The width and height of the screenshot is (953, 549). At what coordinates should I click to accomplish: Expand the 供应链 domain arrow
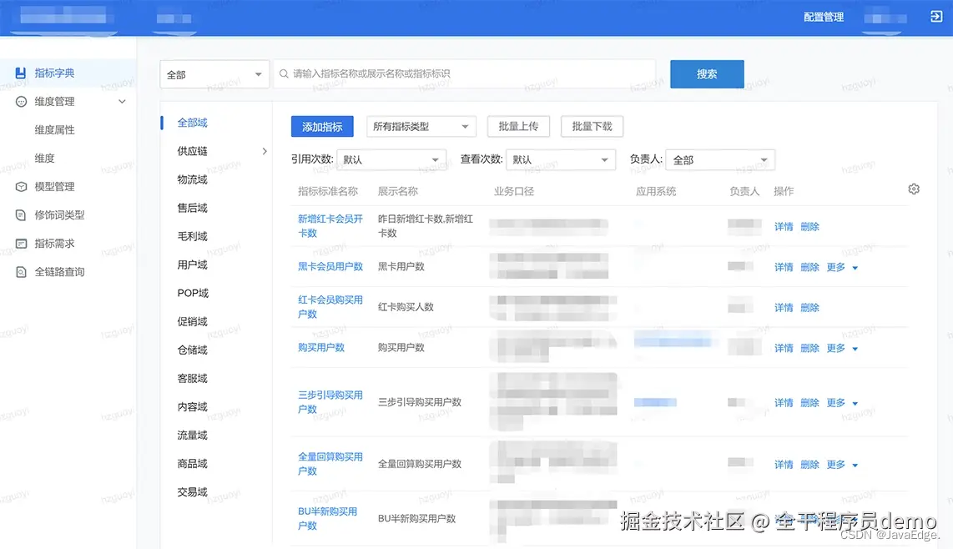pos(265,151)
